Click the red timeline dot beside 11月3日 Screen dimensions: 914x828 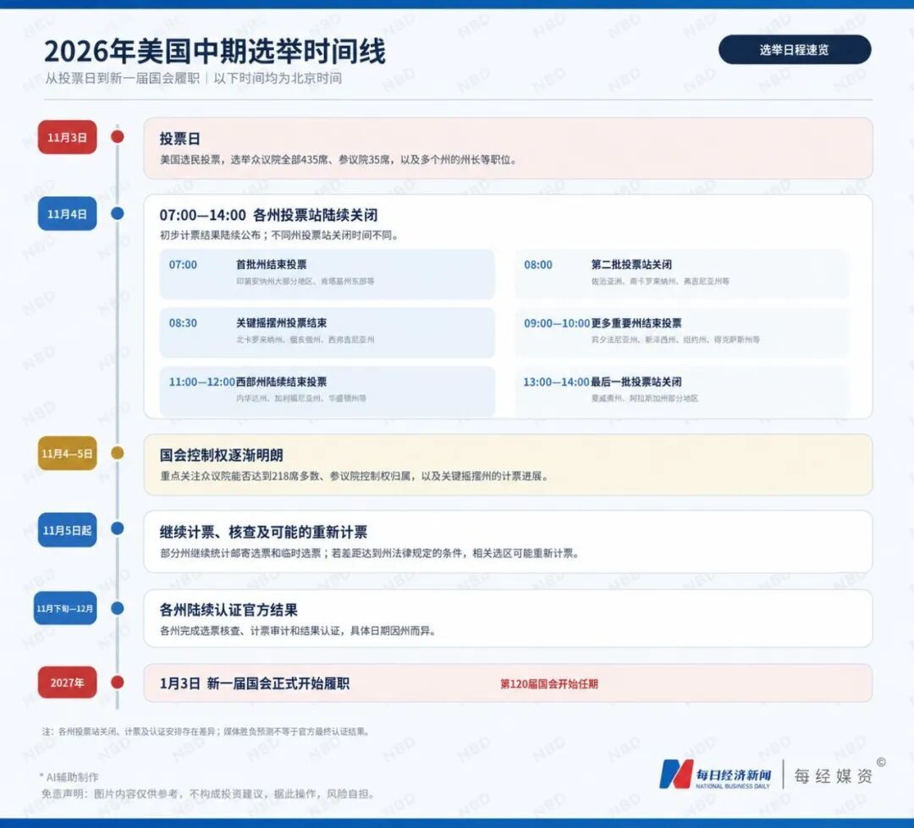pyautogui.click(x=118, y=137)
